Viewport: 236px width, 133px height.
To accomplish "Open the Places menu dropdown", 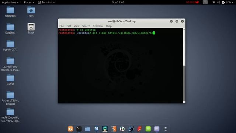I will click(x=29, y=2).
